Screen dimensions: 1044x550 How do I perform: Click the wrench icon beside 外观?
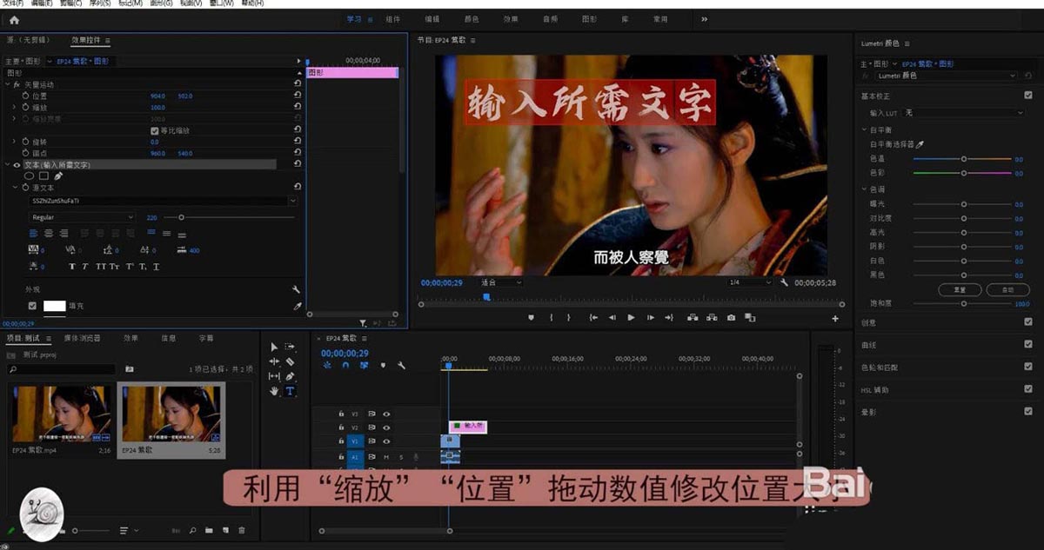[x=297, y=289]
